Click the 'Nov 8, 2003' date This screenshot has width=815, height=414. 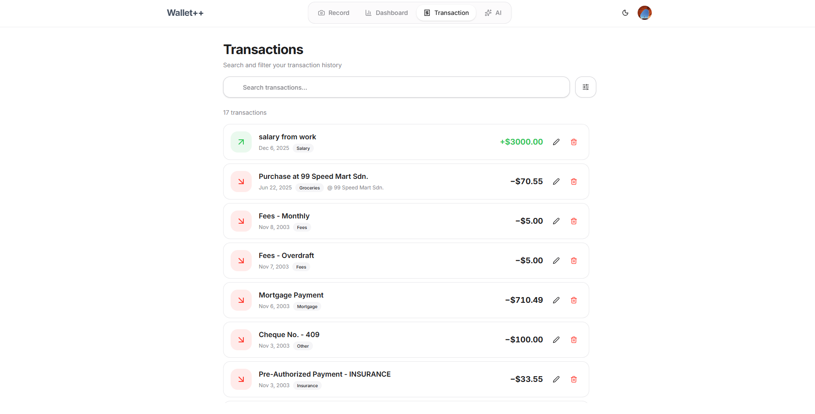(x=274, y=227)
